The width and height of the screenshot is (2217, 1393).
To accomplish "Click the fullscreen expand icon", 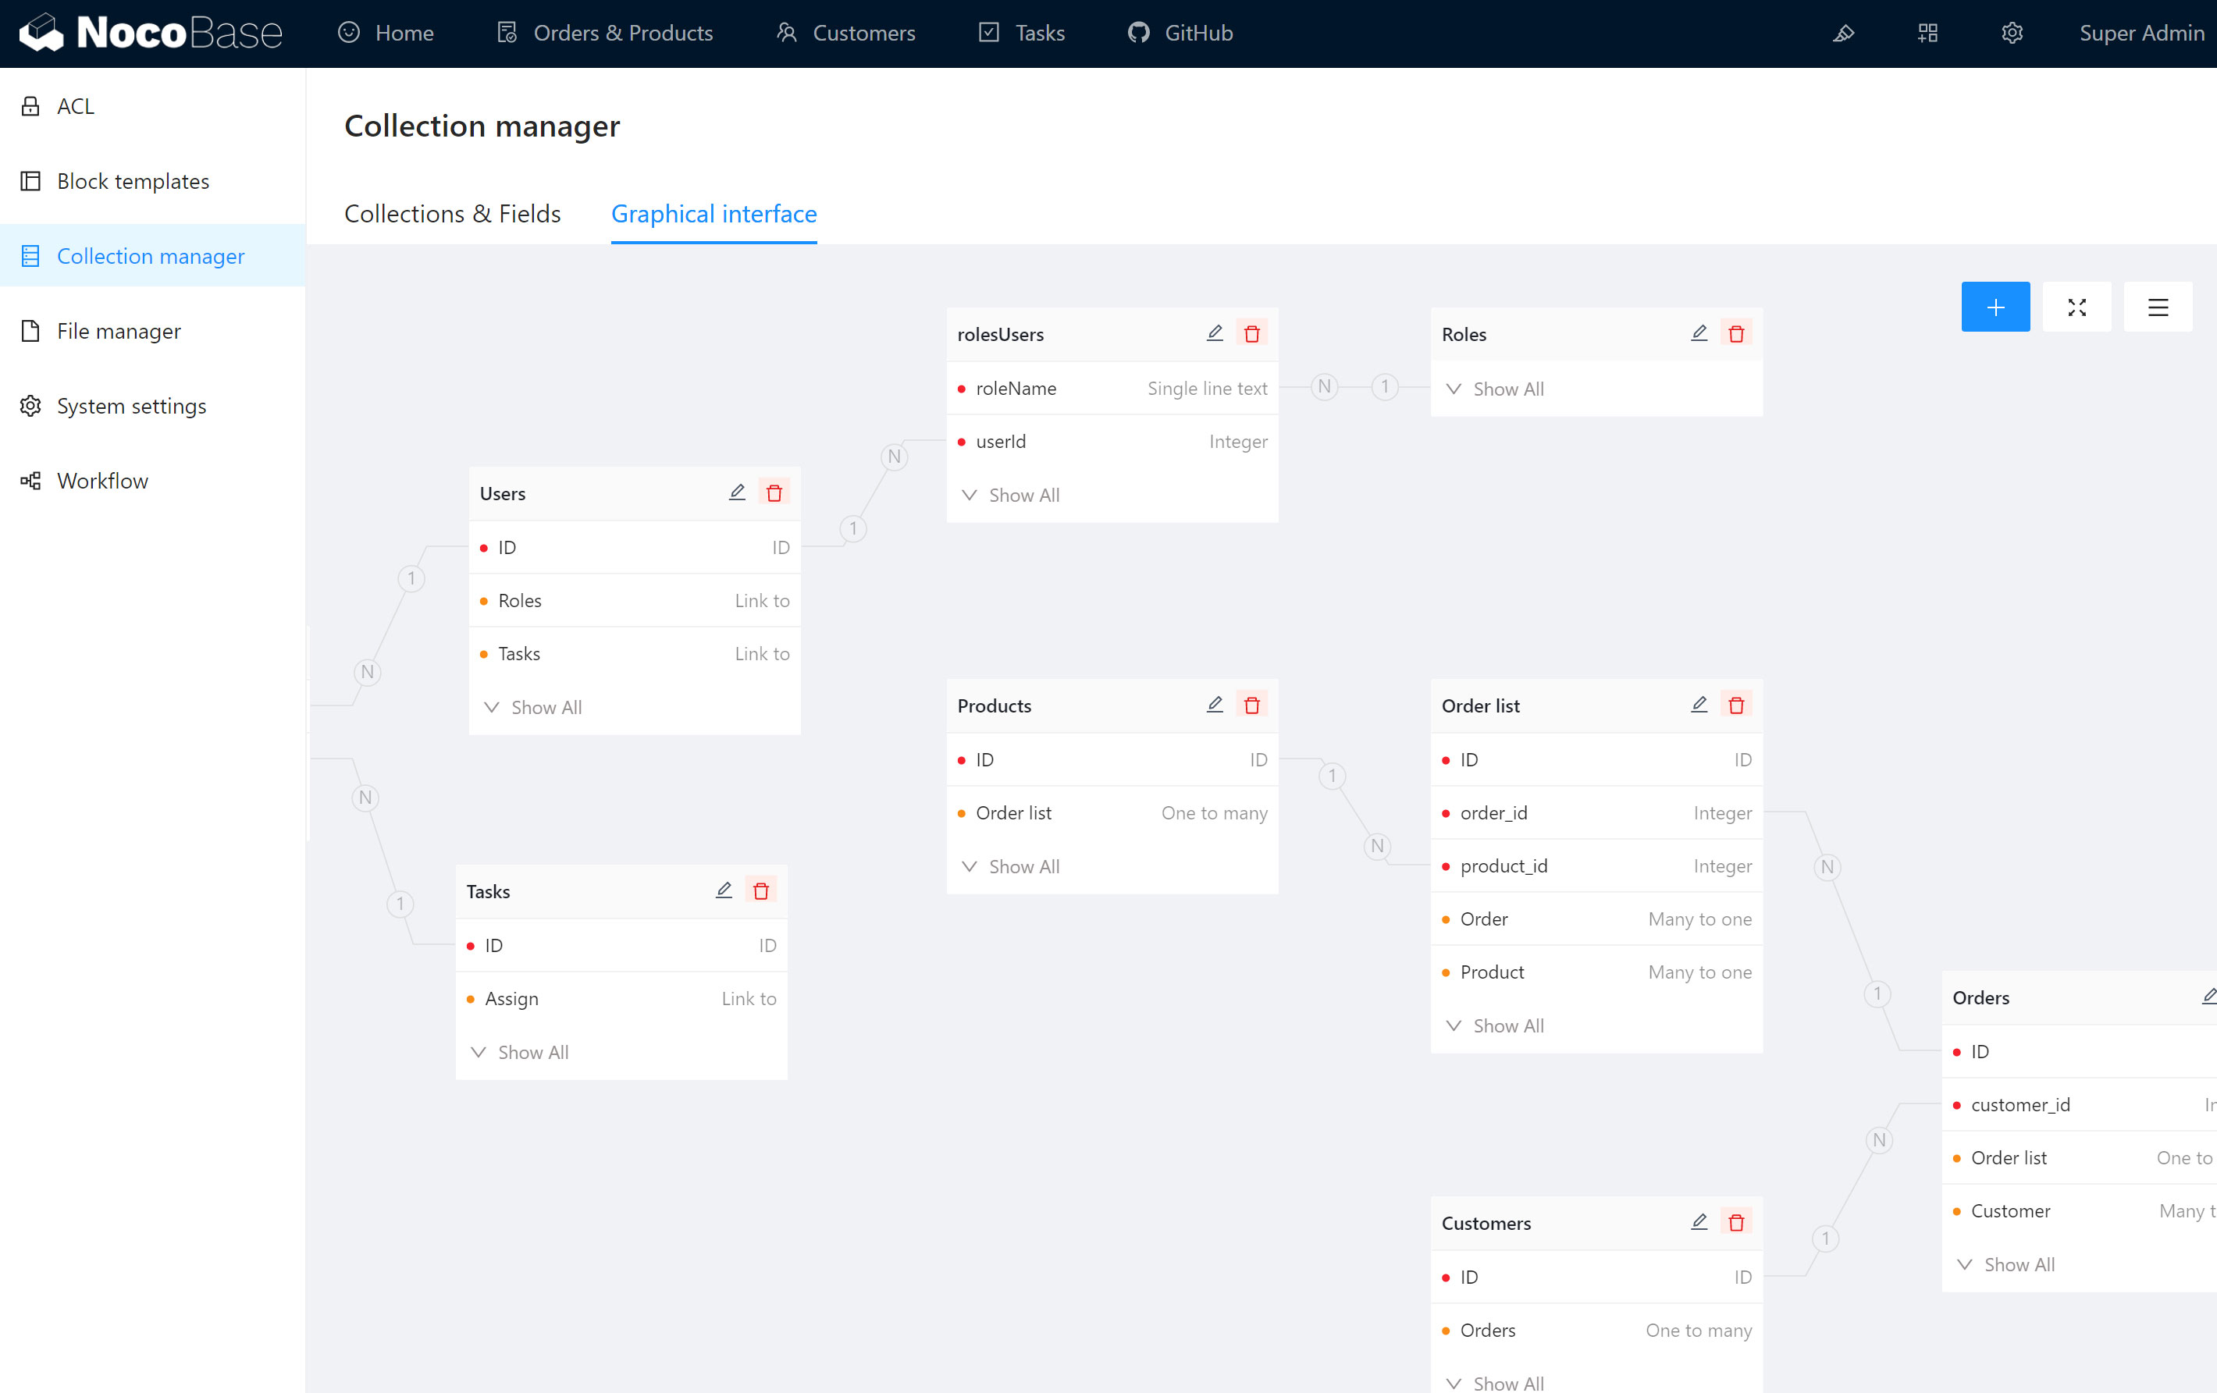I will pos(2076,307).
